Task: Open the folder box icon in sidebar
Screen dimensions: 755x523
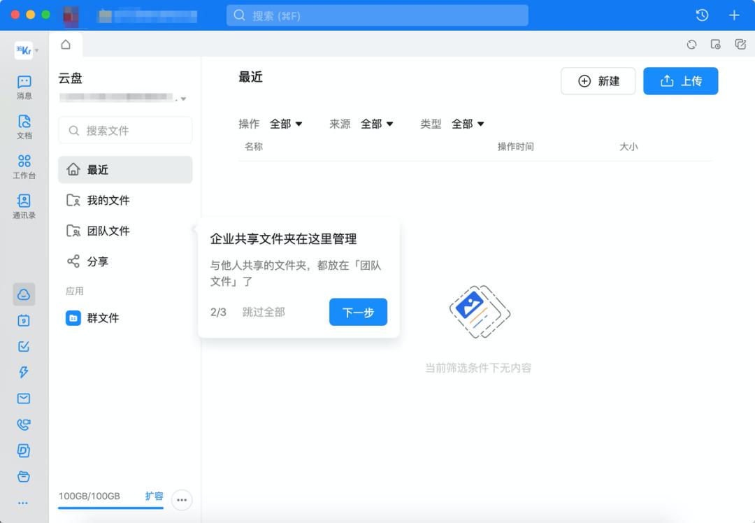Action: pyautogui.click(x=24, y=476)
